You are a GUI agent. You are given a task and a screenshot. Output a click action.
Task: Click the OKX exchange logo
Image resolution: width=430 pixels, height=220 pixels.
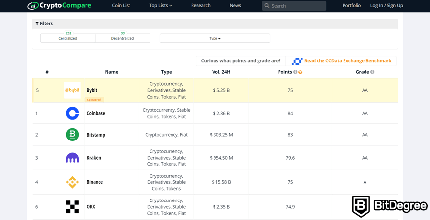[72, 207]
